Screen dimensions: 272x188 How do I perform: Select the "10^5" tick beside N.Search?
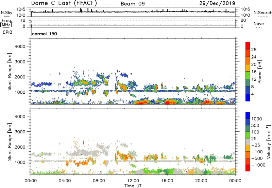(245, 10)
